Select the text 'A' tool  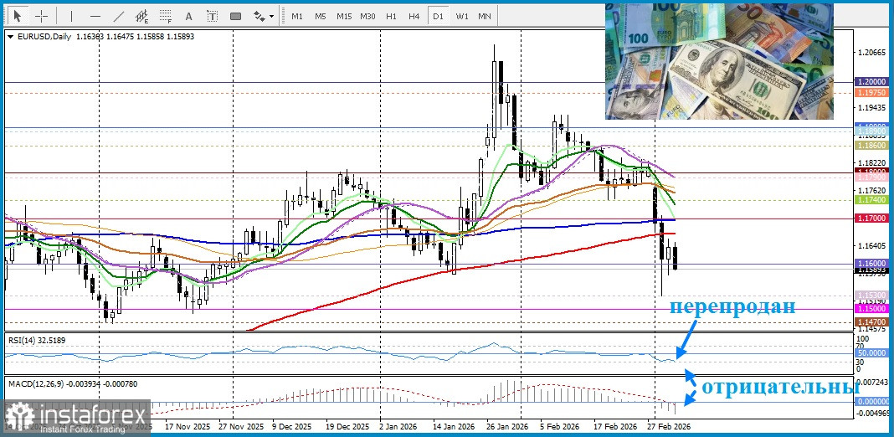188,16
